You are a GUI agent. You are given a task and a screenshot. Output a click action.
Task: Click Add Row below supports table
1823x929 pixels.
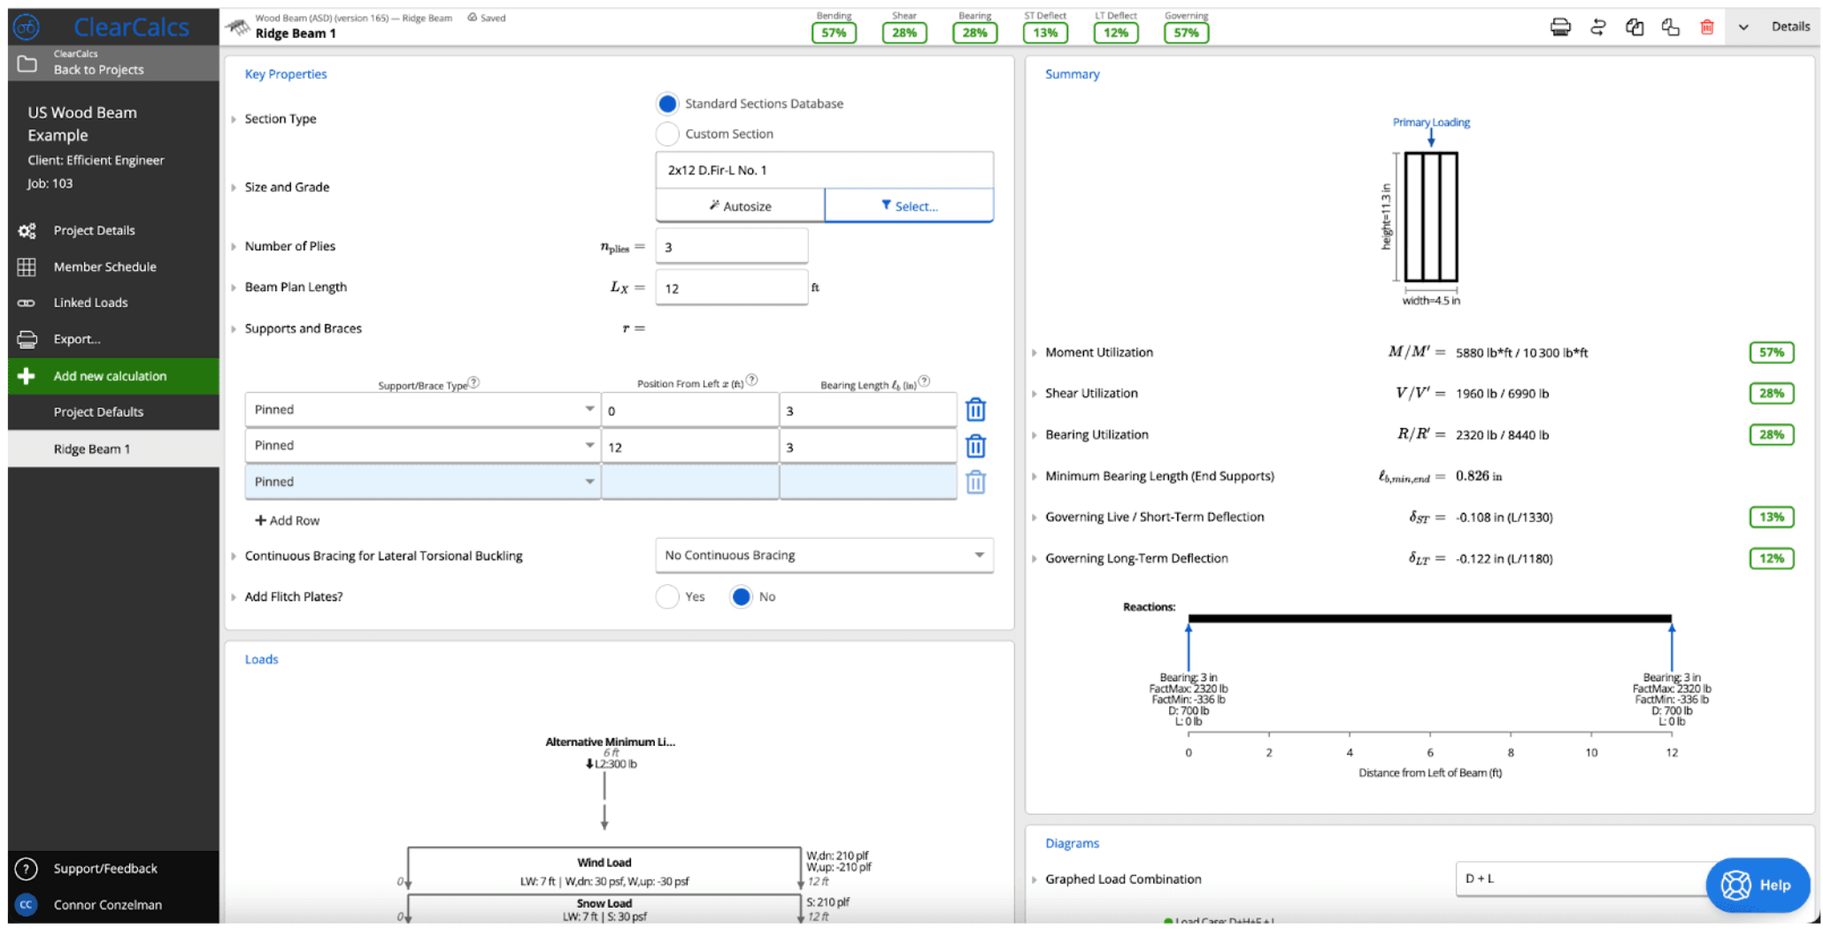(x=287, y=521)
